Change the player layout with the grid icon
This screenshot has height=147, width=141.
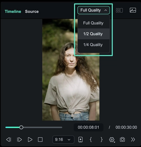119,10
